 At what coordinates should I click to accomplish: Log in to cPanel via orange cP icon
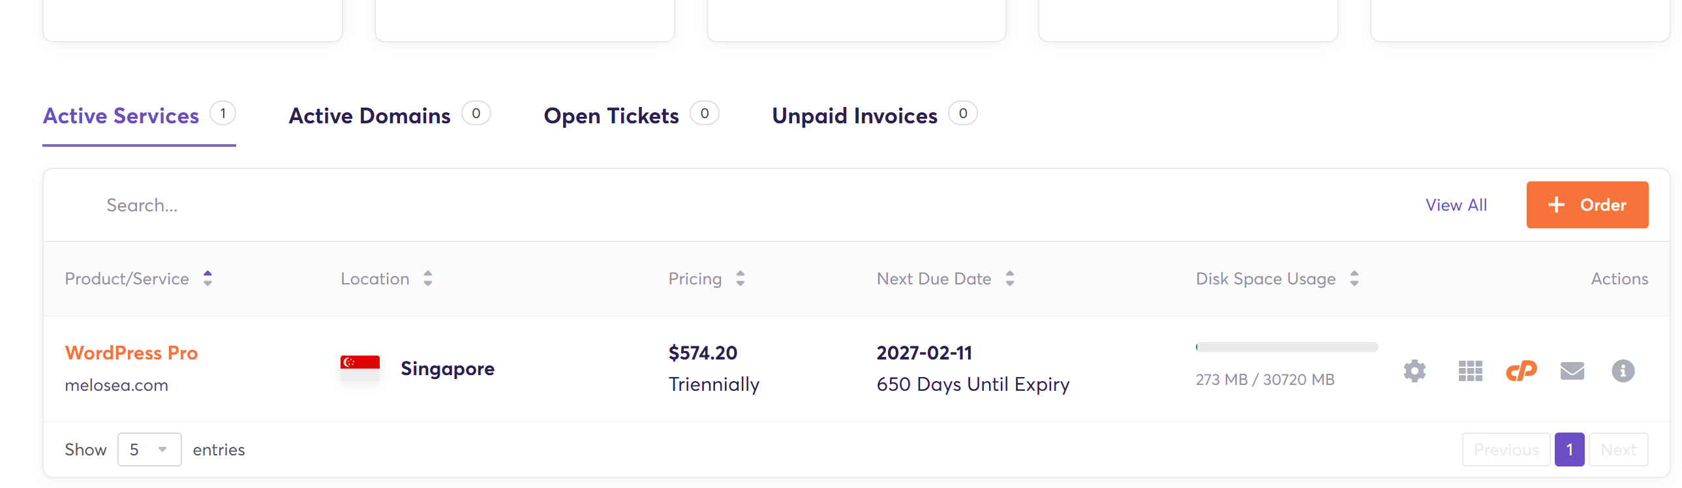[x=1521, y=371]
